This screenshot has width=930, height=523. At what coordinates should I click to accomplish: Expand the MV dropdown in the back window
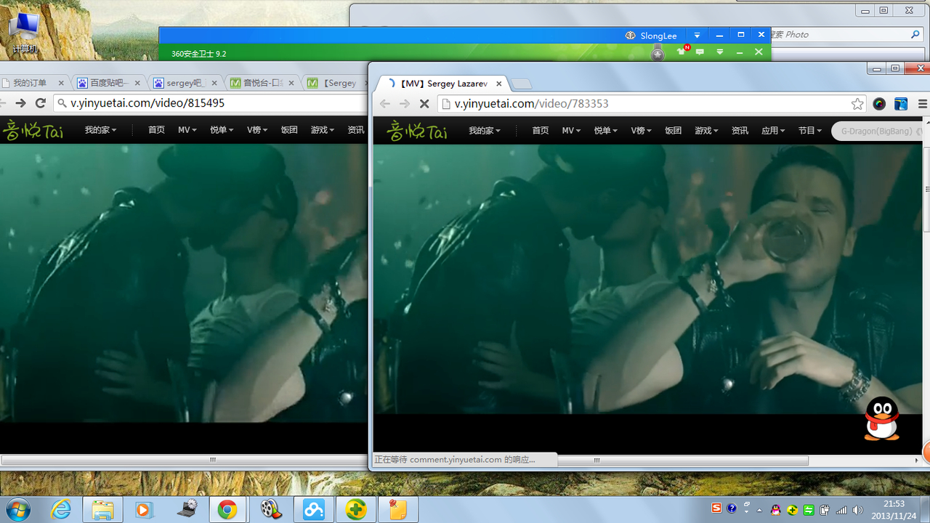[187, 130]
